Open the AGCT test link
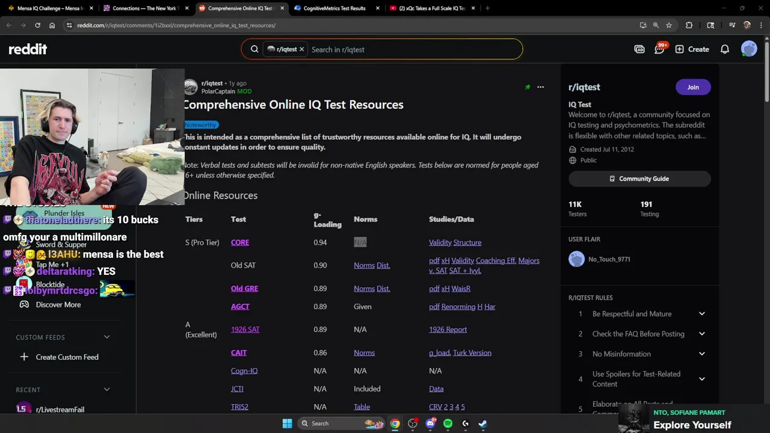The image size is (770, 433). click(x=240, y=307)
